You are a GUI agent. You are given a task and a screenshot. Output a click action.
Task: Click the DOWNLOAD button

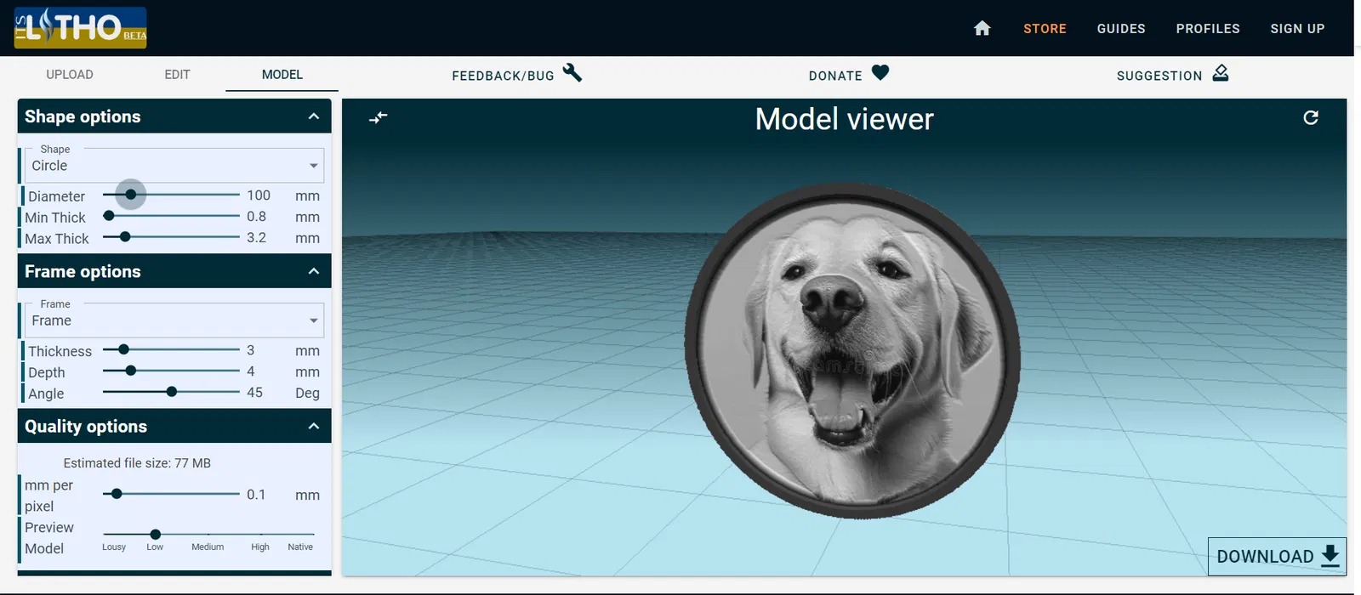coord(1277,556)
